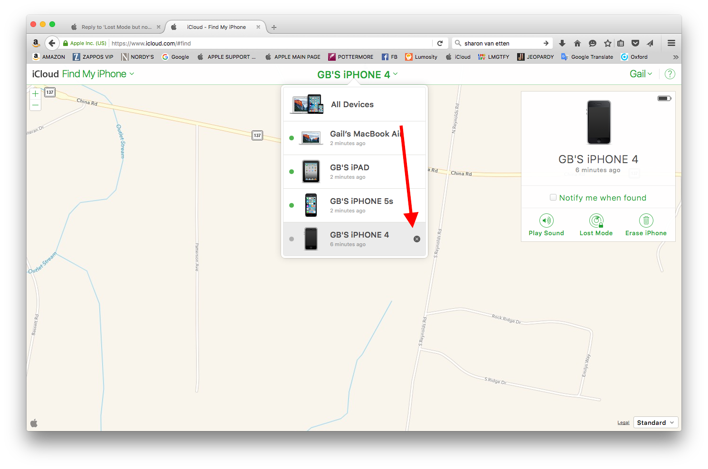The width and height of the screenshot is (708, 469).
Task: Click the Erase iPhone trash icon
Action: [646, 221]
